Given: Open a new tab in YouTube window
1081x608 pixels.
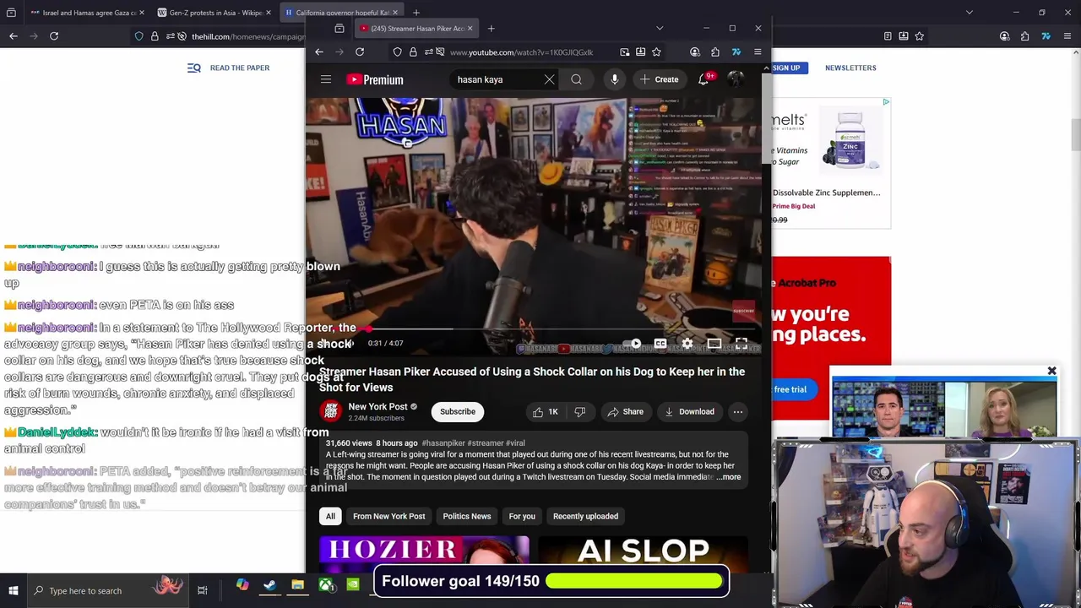Looking at the screenshot, I should point(491,28).
